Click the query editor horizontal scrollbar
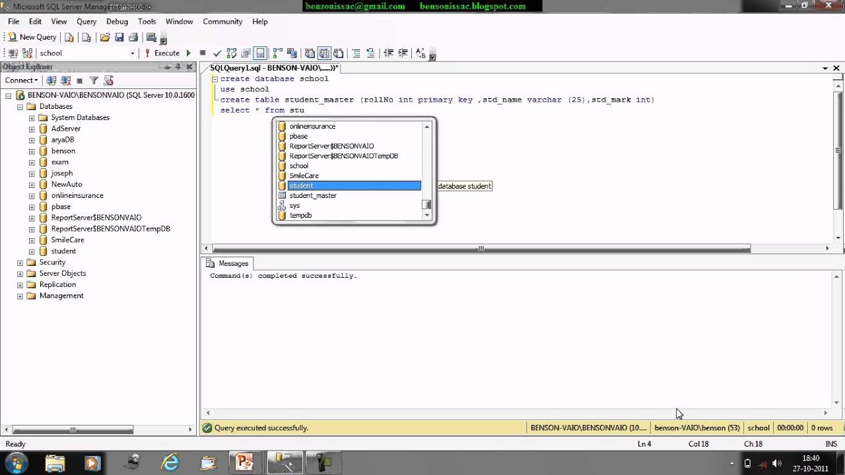Viewport: 845px width, 475px height. click(x=481, y=249)
